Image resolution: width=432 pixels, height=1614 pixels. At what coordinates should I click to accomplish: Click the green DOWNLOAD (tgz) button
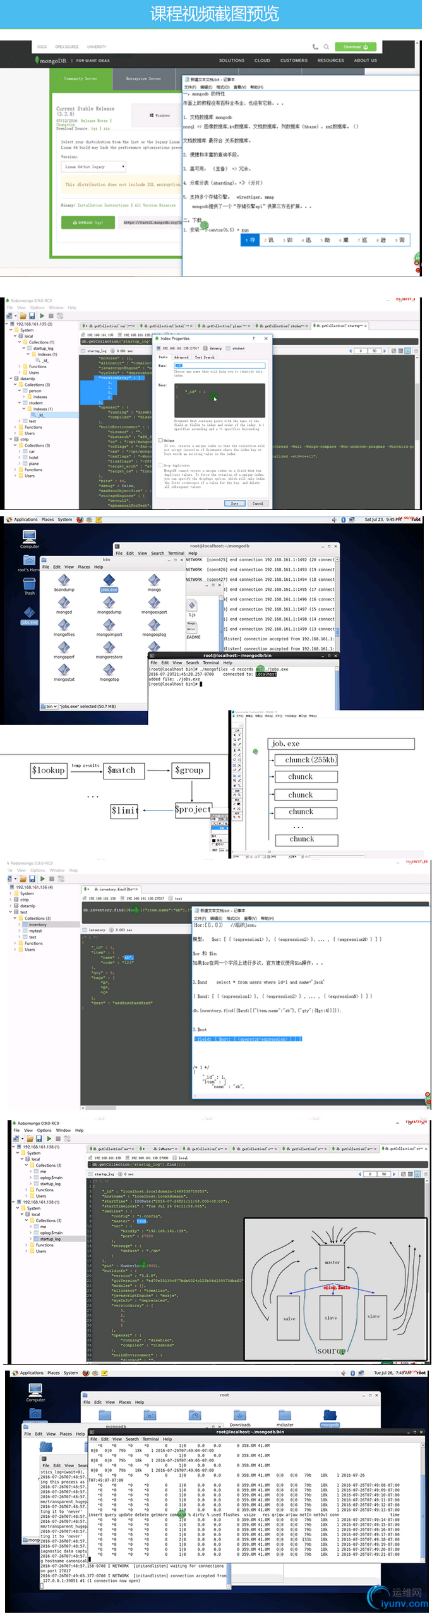(88, 223)
